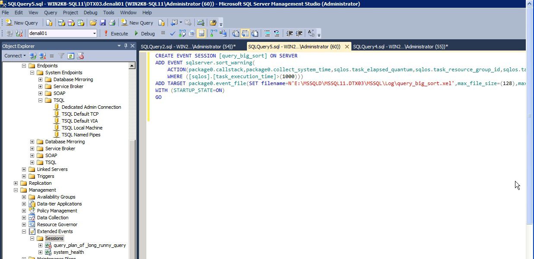Switch to the SQLQuery4.sql tab

400,47
